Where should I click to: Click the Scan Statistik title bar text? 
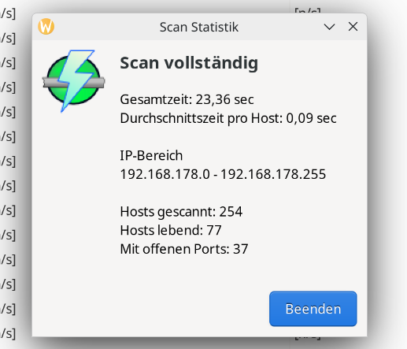pyautogui.click(x=199, y=27)
